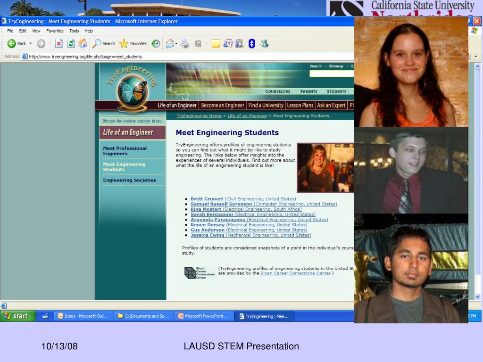Open Favorites star button
This screenshot has height=362, width=483.
click(x=133, y=44)
